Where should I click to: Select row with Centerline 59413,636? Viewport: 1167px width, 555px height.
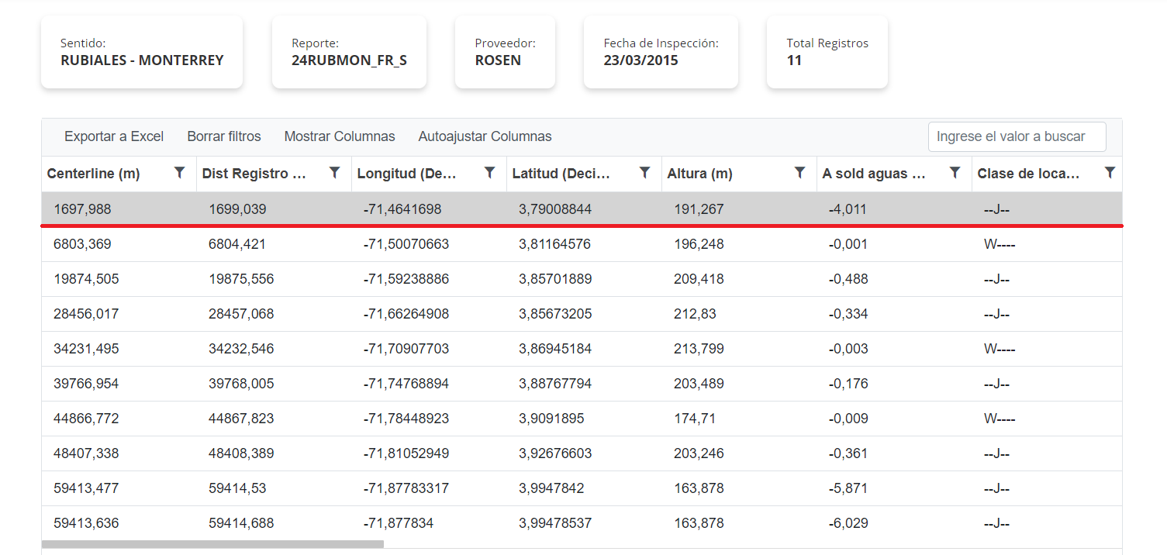pyautogui.click(x=86, y=523)
